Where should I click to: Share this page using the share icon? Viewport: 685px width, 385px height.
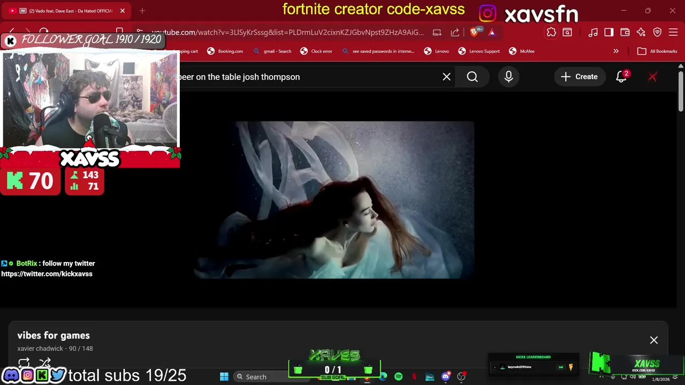[x=455, y=33]
